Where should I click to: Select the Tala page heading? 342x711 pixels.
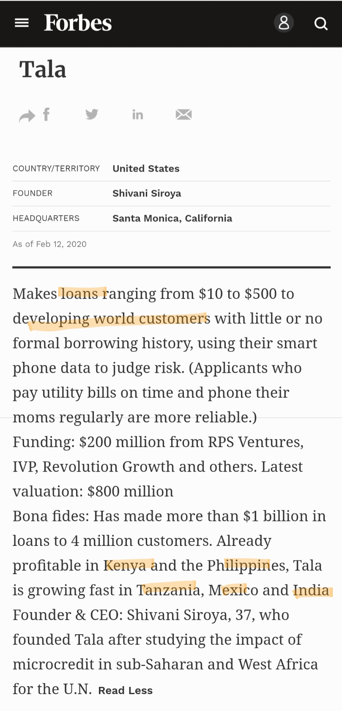[43, 69]
